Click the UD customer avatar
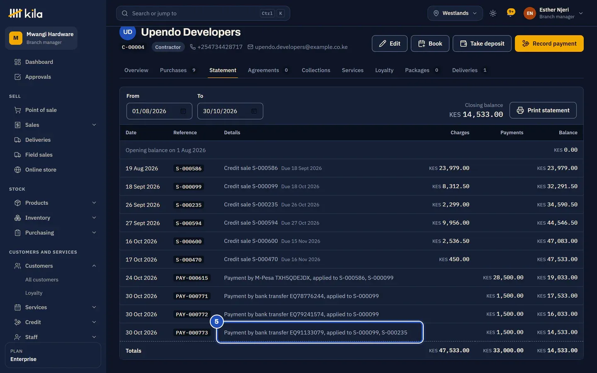The height and width of the screenshot is (373, 597). click(x=128, y=32)
